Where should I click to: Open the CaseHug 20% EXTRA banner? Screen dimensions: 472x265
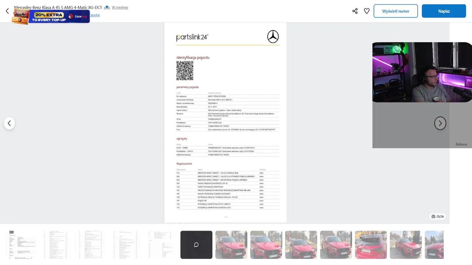[x=51, y=17]
